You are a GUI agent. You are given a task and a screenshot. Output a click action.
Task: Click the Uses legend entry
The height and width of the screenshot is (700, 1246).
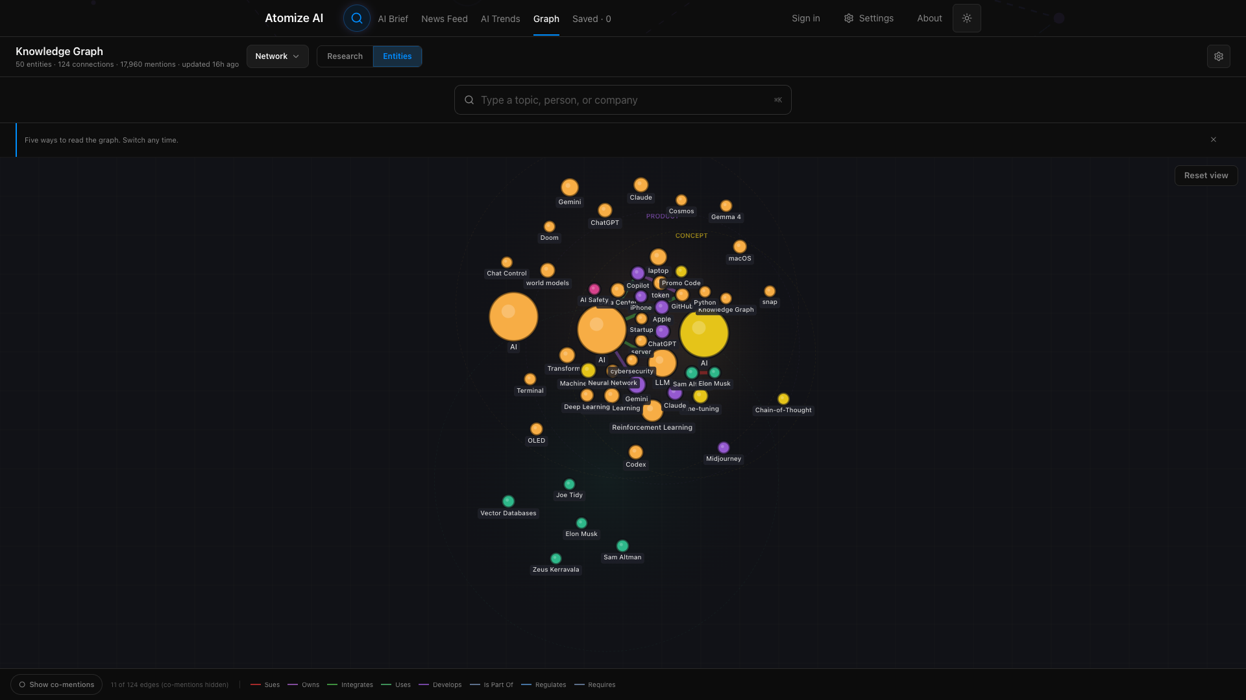[396, 684]
